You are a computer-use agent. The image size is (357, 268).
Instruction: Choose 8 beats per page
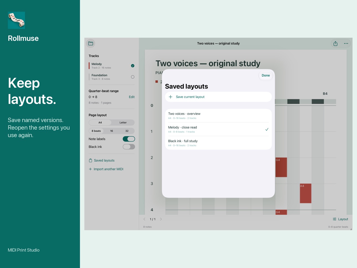tap(96, 131)
